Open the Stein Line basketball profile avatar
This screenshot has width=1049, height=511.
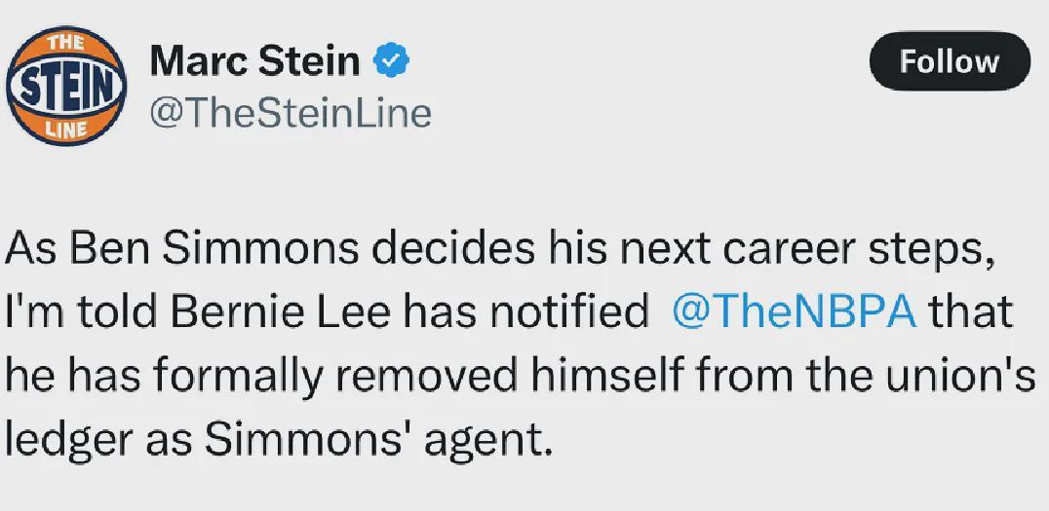coord(68,88)
